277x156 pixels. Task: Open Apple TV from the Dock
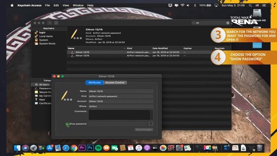click(155, 148)
